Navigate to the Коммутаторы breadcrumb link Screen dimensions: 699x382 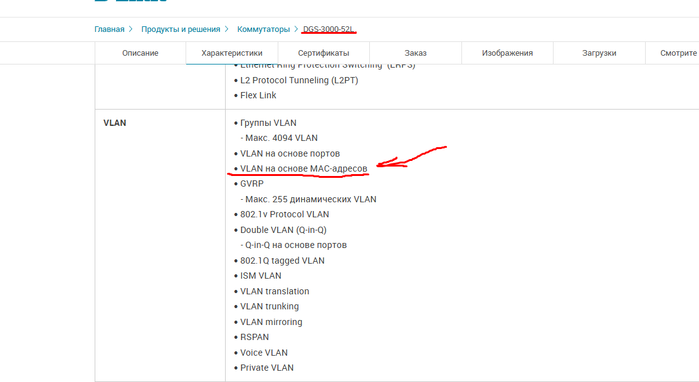pyautogui.click(x=263, y=29)
